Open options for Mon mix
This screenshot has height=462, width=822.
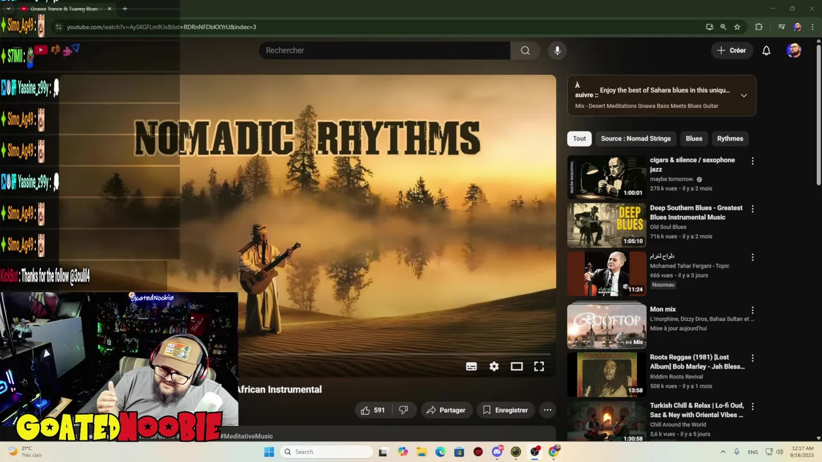coord(753,311)
